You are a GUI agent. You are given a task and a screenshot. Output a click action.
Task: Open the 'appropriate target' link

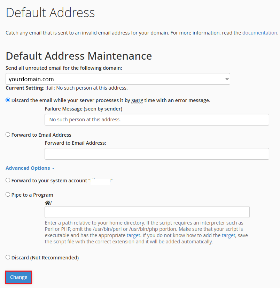[x=133, y=235]
